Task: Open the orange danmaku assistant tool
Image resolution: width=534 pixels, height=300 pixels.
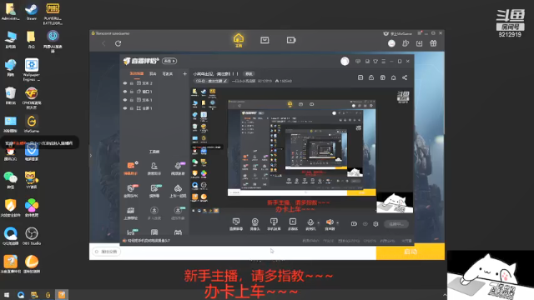Action: (131, 168)
